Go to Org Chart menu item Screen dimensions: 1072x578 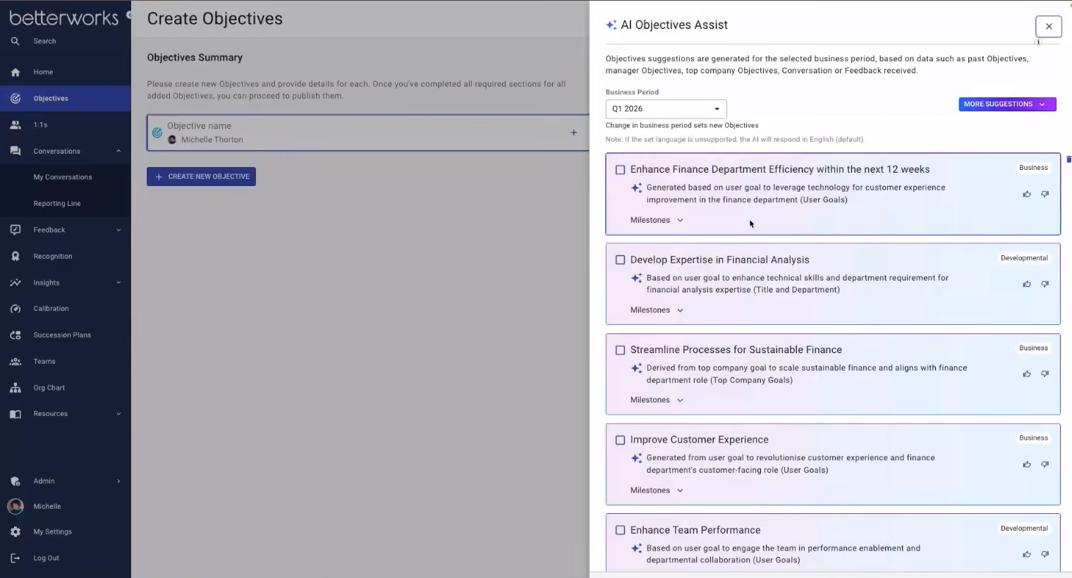(49, 388)
